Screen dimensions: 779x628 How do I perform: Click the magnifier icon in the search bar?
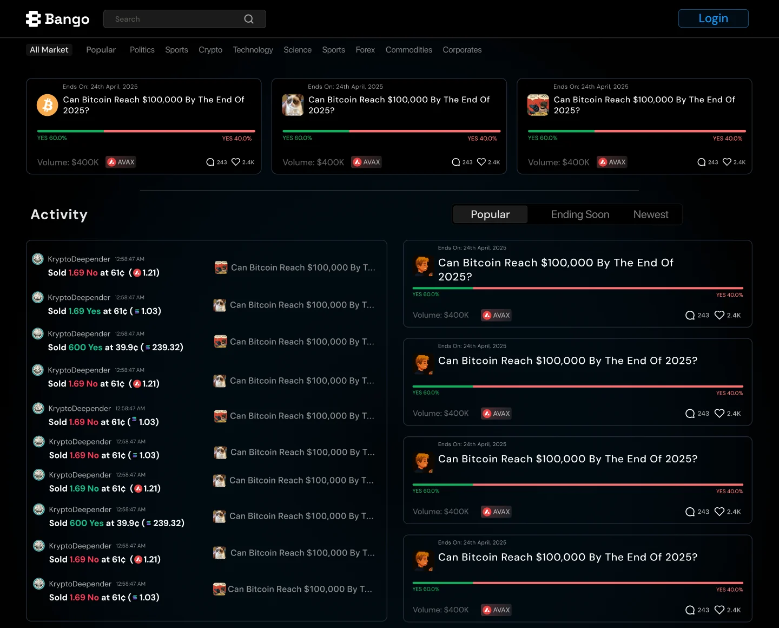(249, 19)
